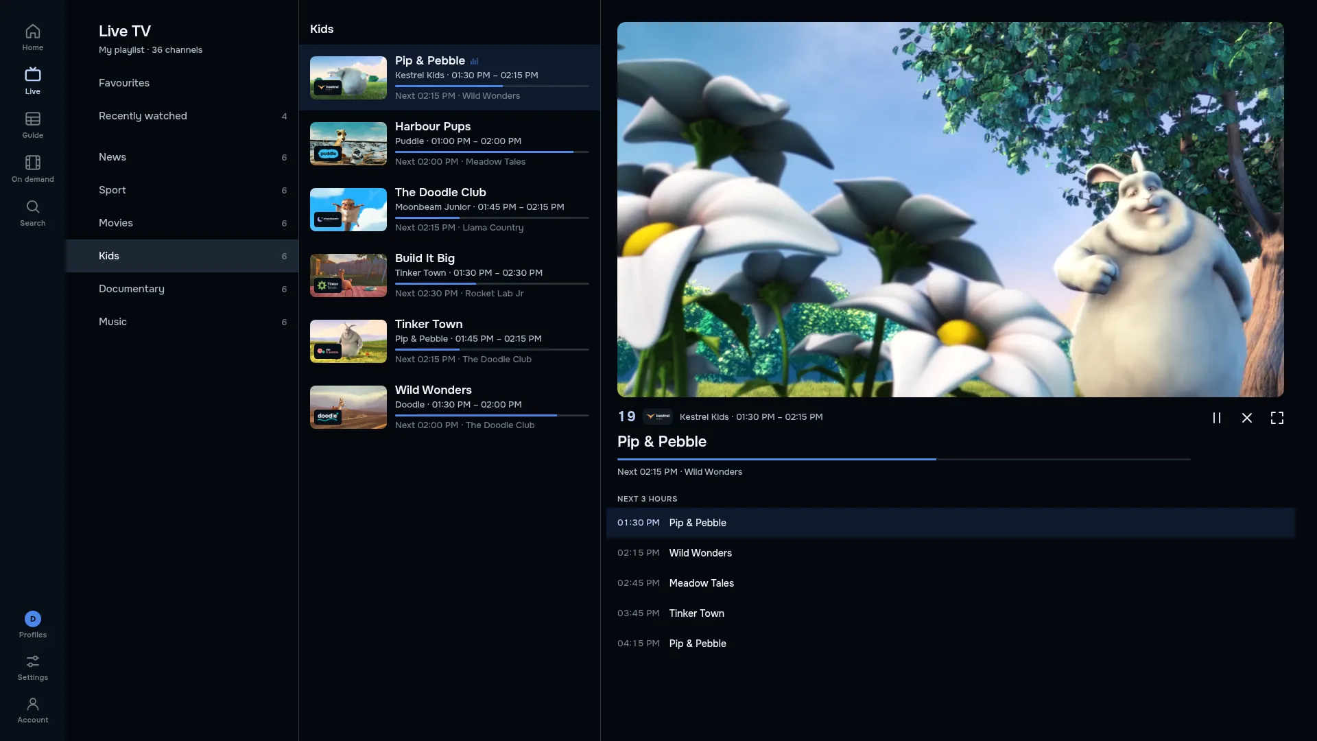Image resolution: width=1317 pixels, height=741 pixels.
Task: Play Wild Wonders on Doodle
Action: pyautogui.click(x=449, y=407)
